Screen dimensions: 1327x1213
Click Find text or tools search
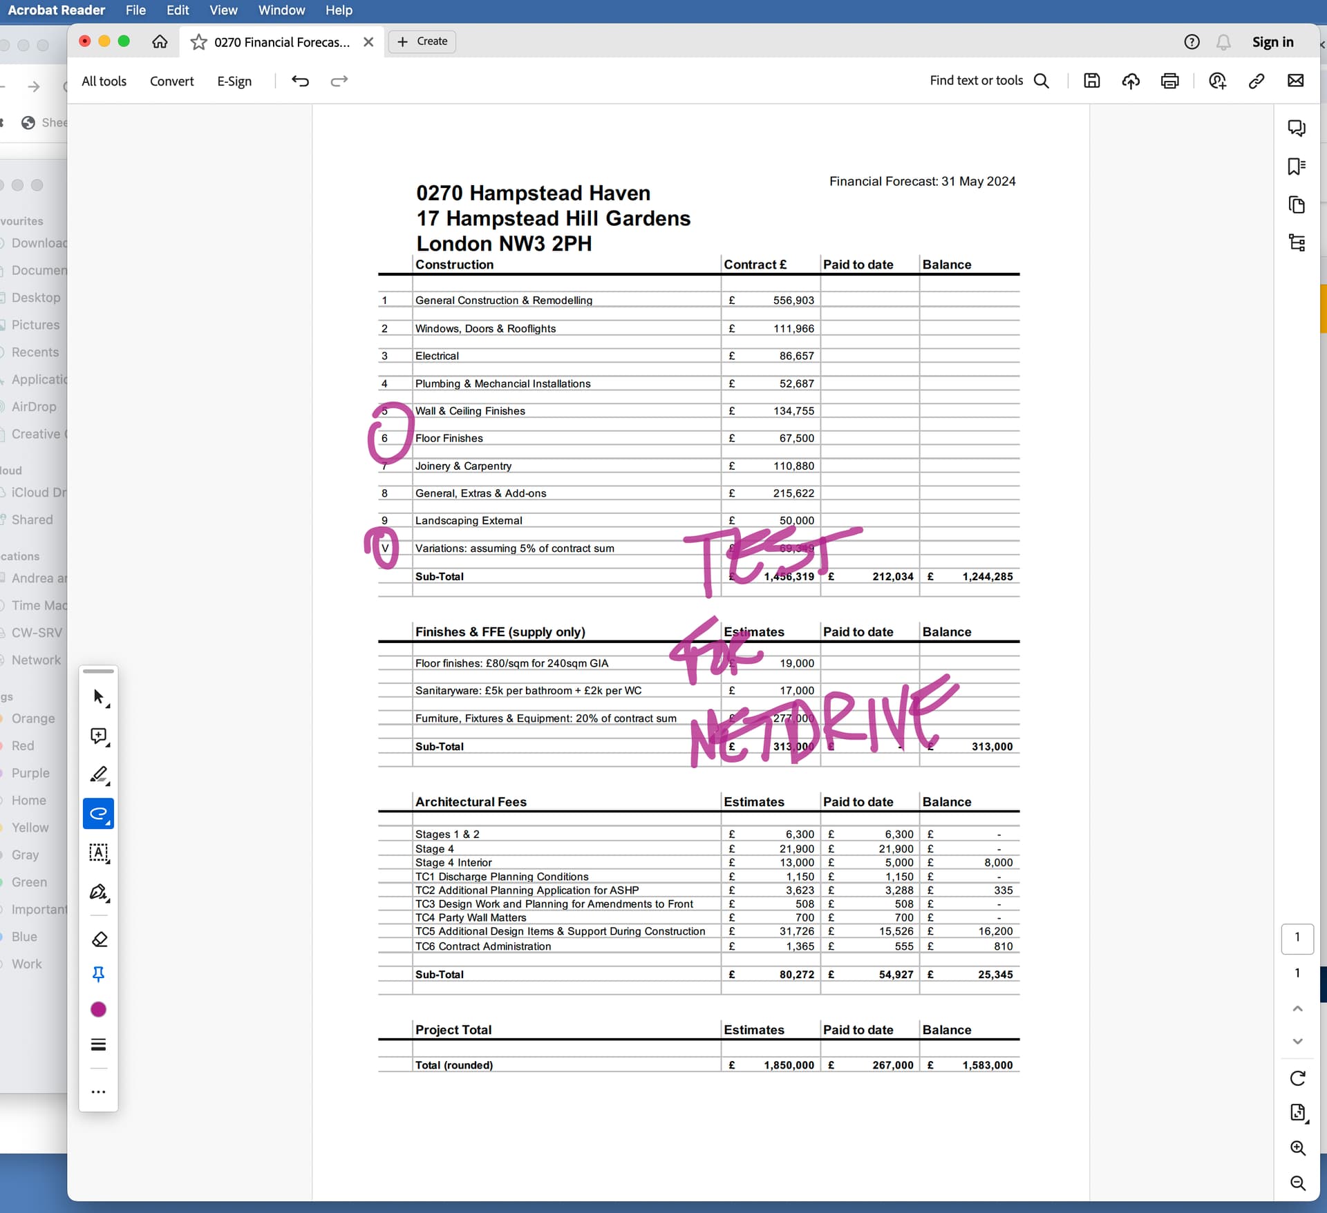click(x=989, y=81)
